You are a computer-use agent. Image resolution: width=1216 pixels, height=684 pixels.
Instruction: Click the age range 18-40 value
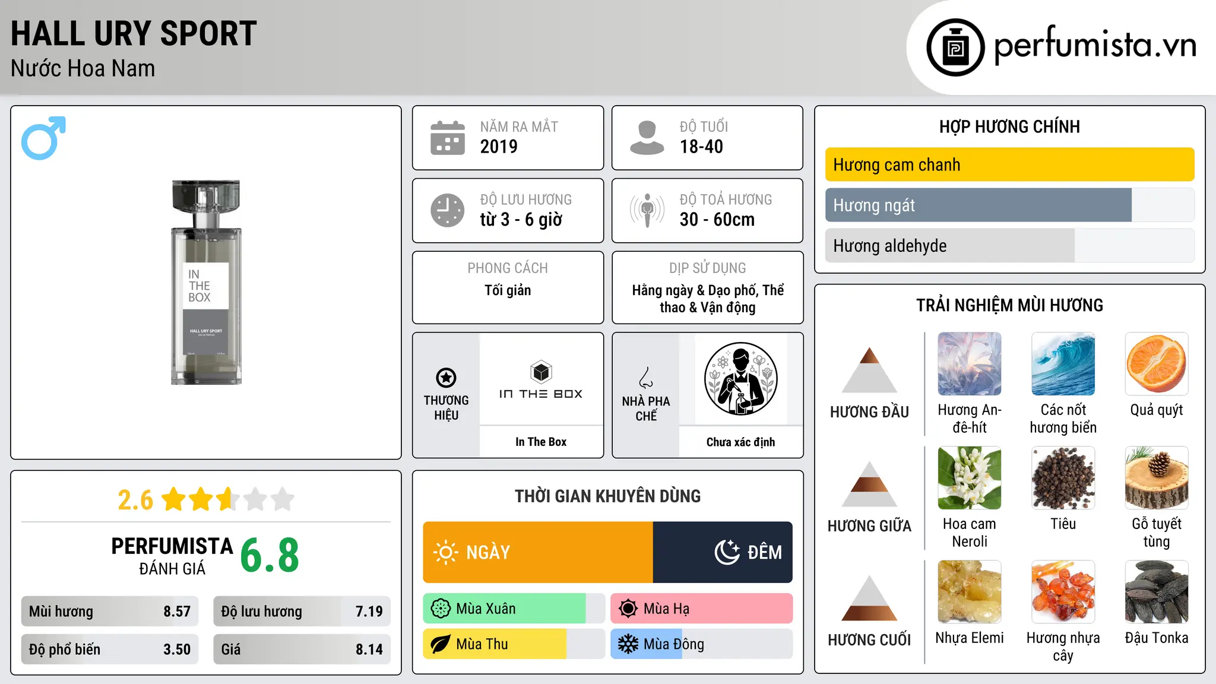701,147
